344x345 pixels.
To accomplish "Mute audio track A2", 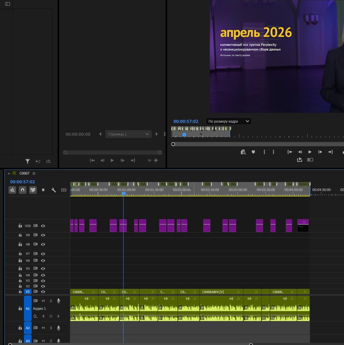I will point(43,328).
